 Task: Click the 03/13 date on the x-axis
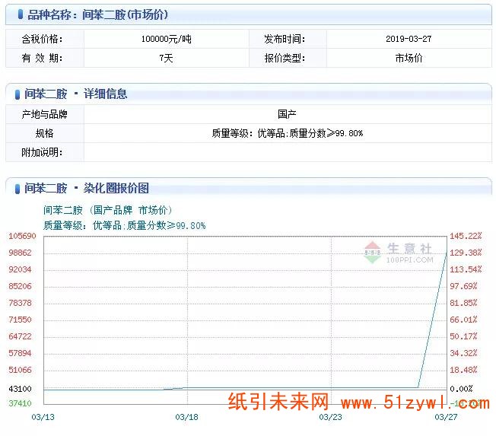43,417
